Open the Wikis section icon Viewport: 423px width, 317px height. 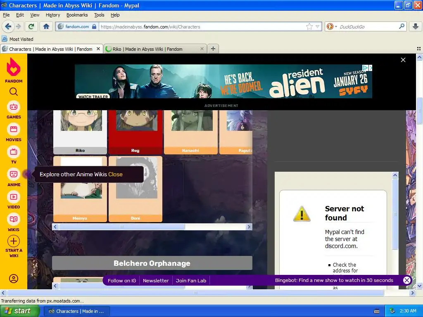pyautogui.click(x=14, y=219)
